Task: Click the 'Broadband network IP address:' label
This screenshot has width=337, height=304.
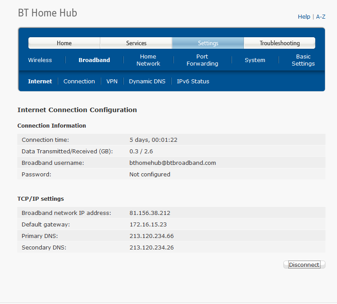Action: point(67,213)
